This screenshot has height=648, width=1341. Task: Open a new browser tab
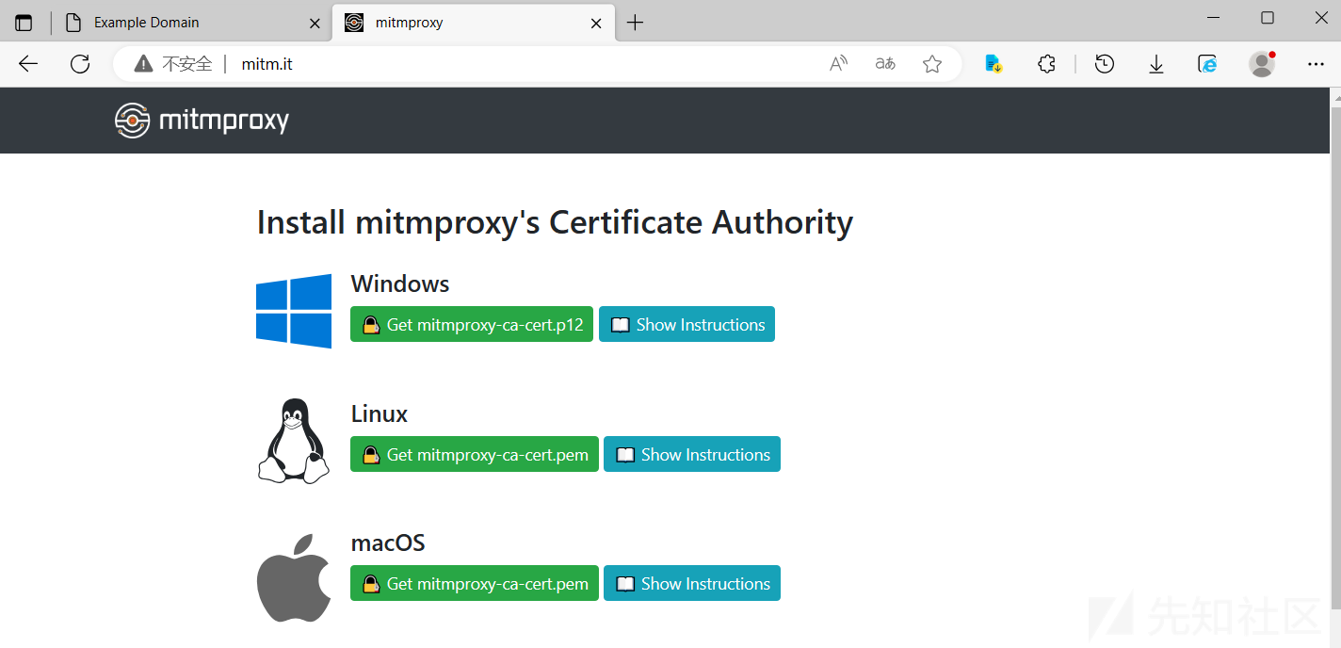pyautogui.click(x=635, y=23)
